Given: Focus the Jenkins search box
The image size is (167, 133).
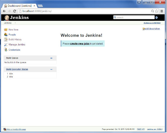Looking at the screenshot, I should point(134,17).
